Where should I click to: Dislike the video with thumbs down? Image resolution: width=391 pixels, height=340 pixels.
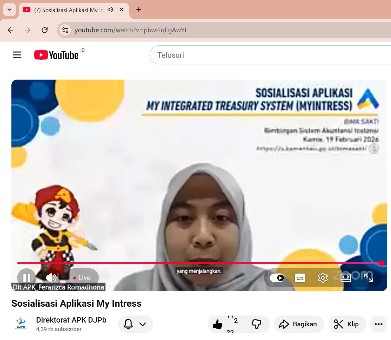pyautogui.click(x=256, y=324)
